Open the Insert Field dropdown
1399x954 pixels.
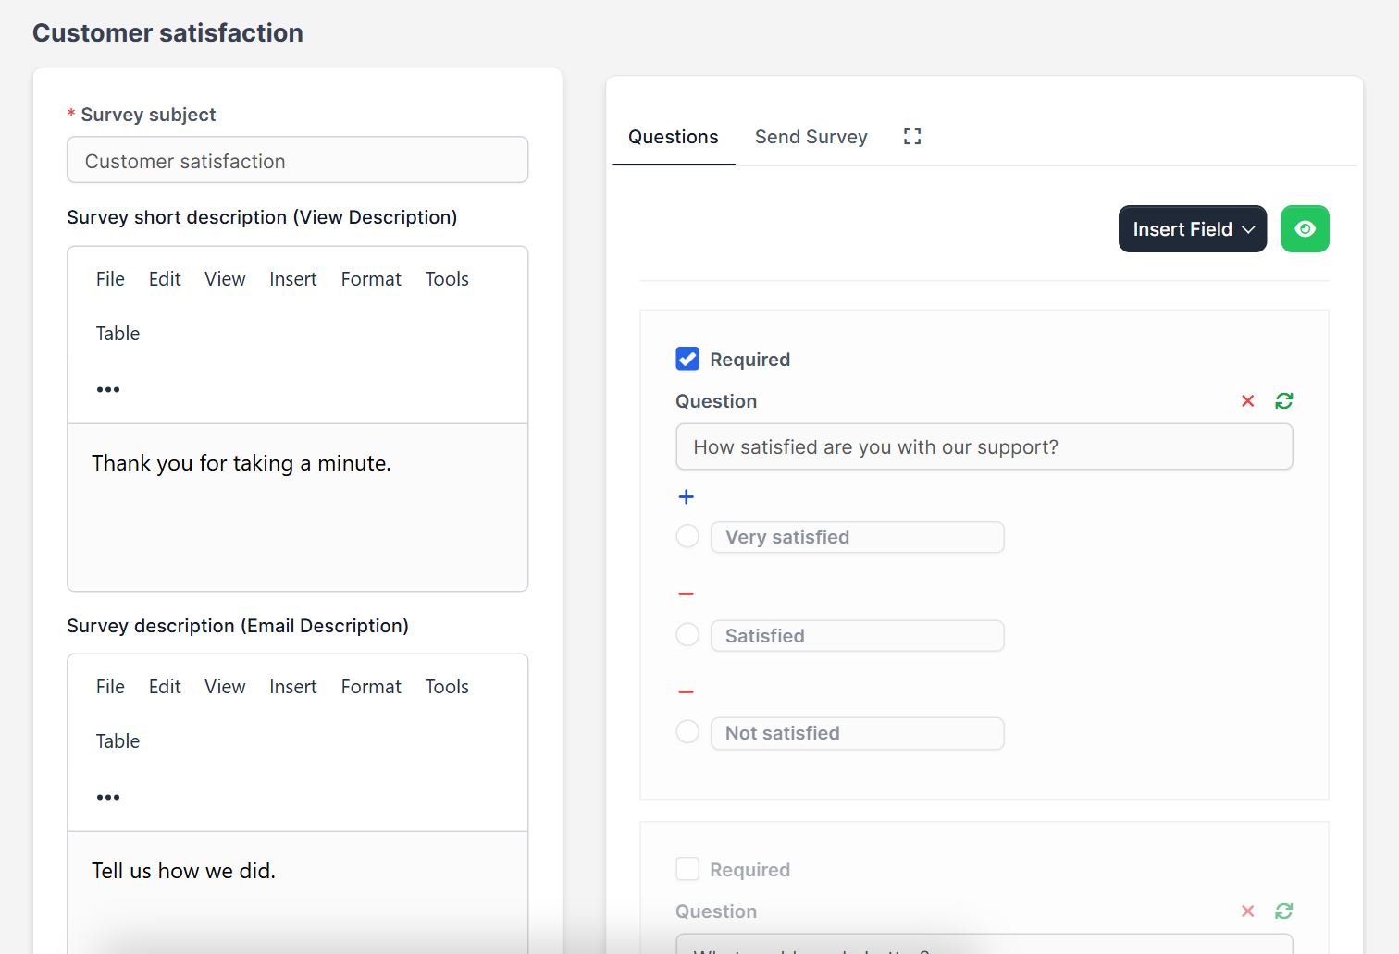click(x=1193, y=228)
